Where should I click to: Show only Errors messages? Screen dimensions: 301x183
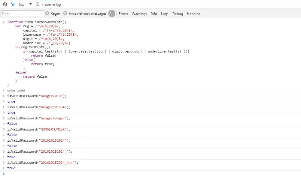pos(123,13)
